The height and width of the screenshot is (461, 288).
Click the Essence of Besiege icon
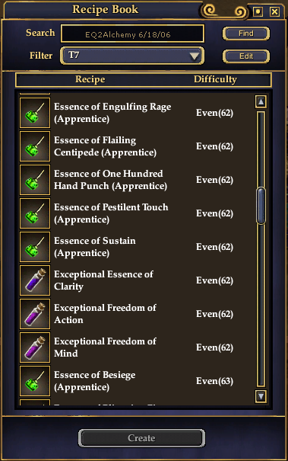click(x=35, y=381)
